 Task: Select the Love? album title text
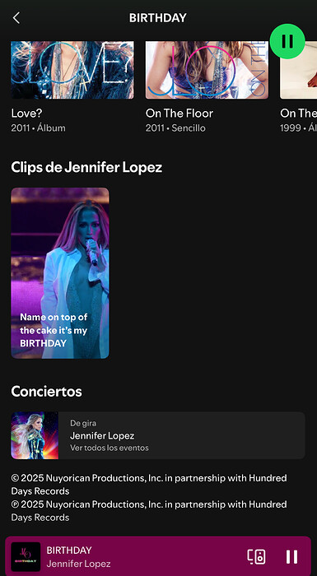26,114
